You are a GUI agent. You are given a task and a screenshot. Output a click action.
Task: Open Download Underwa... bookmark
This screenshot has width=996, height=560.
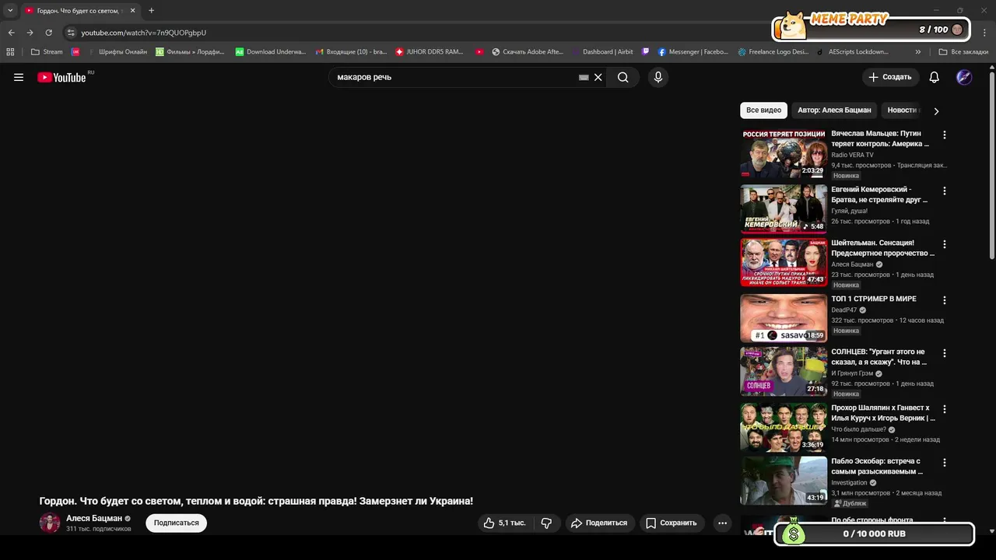click(271, 52)
